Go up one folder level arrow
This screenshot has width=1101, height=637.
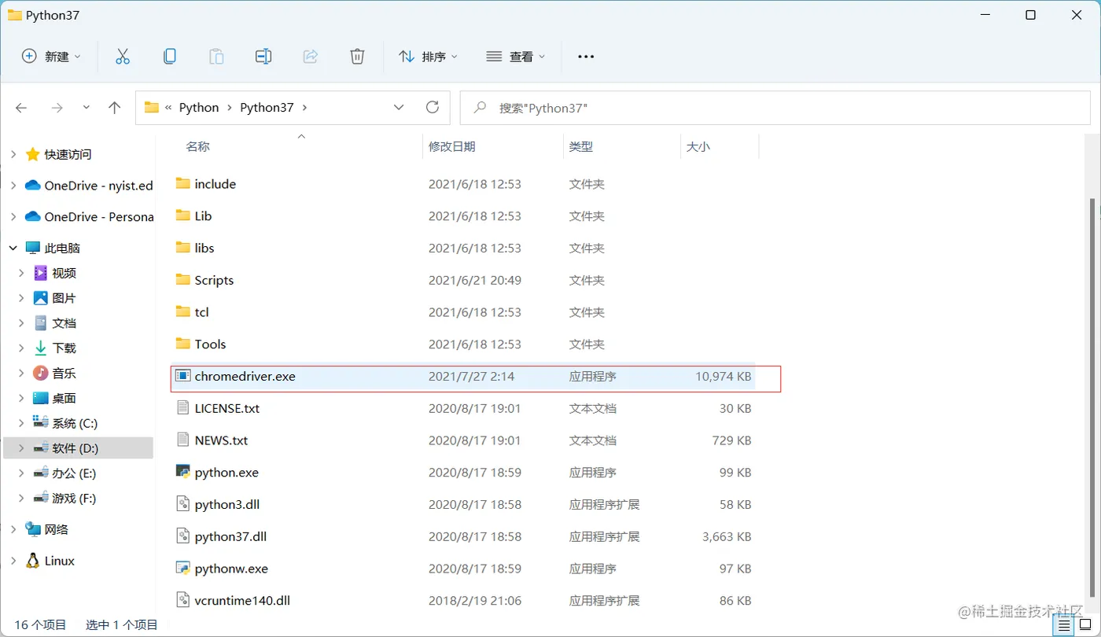click(115, 108)
